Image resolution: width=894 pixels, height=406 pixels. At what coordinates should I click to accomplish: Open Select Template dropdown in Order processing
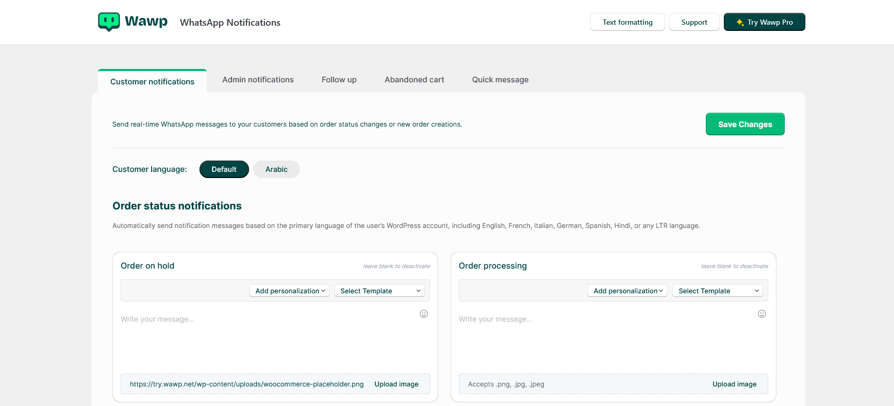[x=718, y=291]
